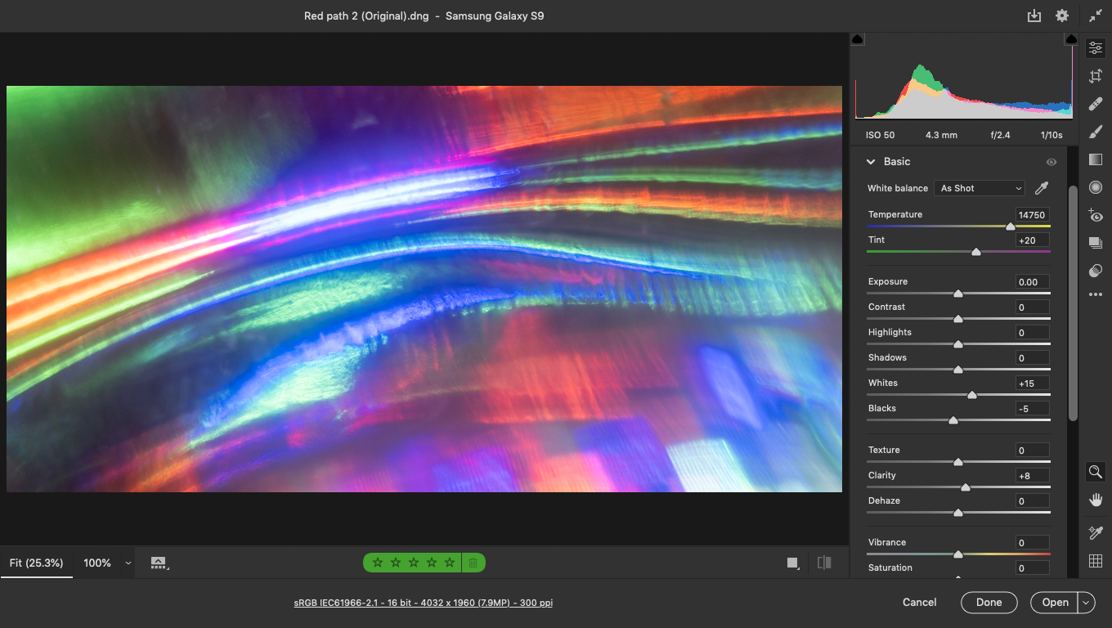Image resolution: width=1112 pixels, height=628 pixels.
Task: Adjust the Shadows slider handle
Action: pos(958,370)
